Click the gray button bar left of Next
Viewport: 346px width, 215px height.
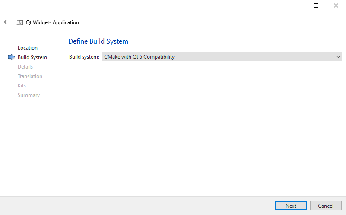pos(138,206)
